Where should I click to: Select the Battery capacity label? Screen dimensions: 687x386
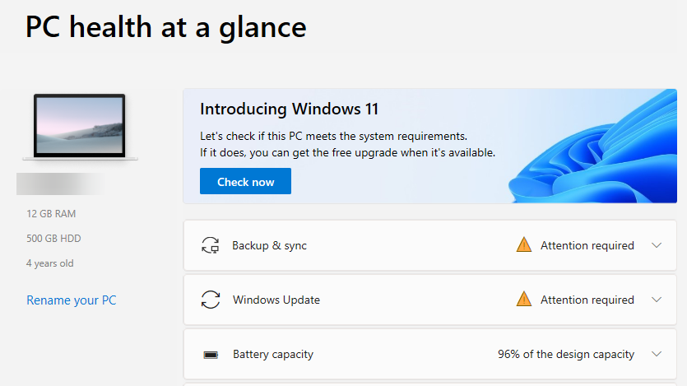click(273, 355)
